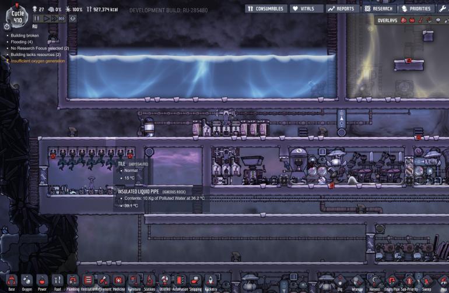Open the Priorities screen
This screenshot has width=449, height=293.
pyautogui.click(x=417, y=9)
